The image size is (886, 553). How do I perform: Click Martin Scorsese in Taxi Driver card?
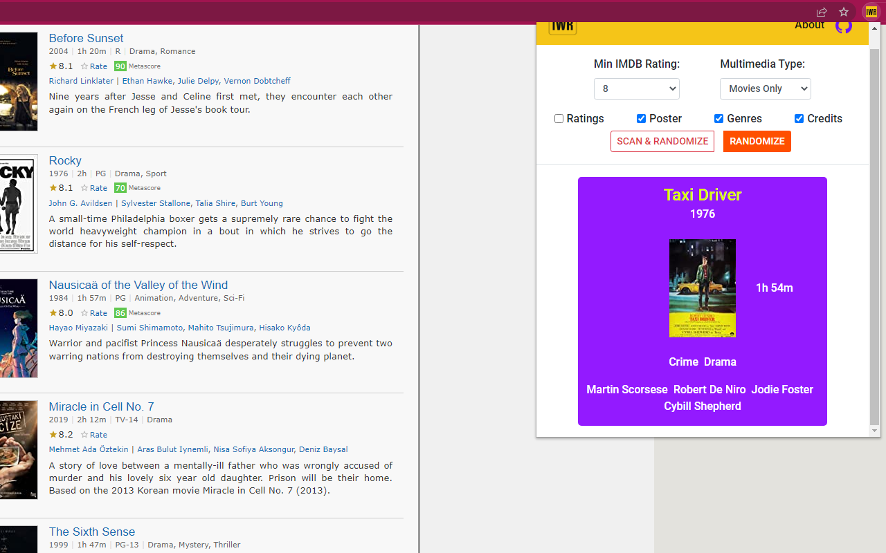coord(627,390)
